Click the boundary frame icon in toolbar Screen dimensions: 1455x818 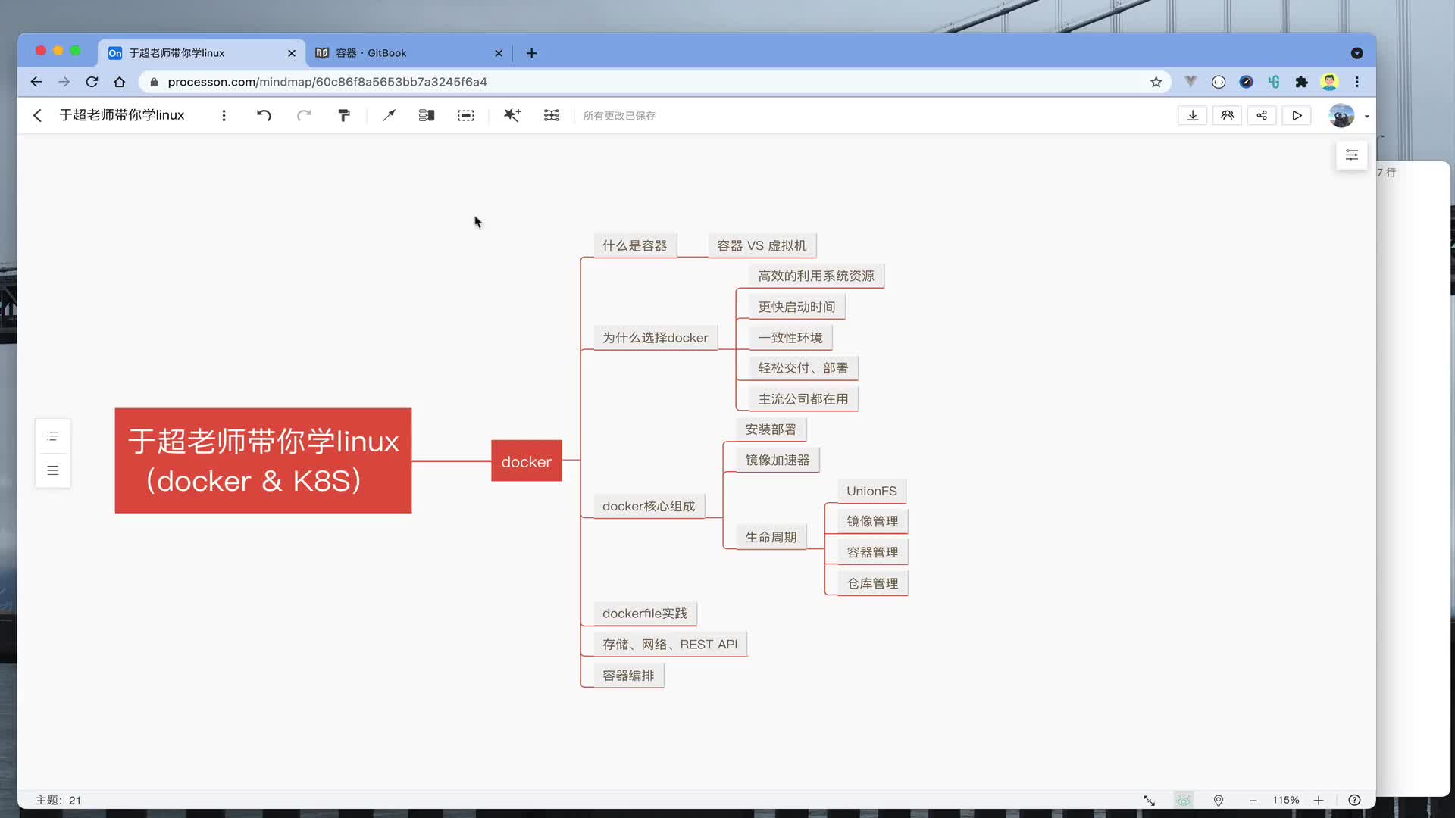[466, 115]
